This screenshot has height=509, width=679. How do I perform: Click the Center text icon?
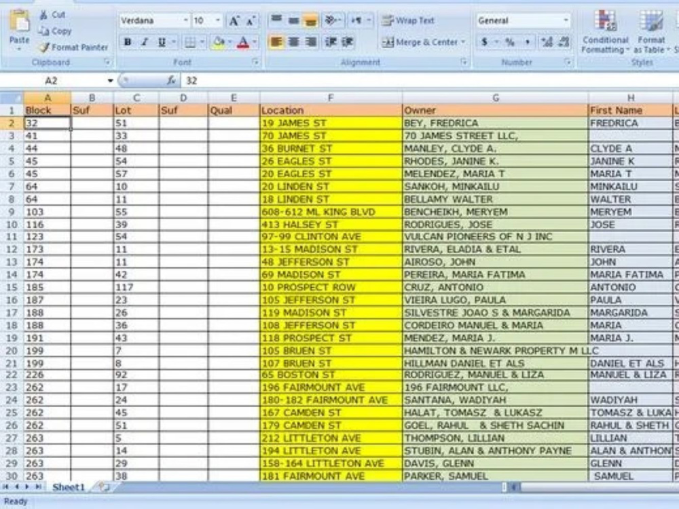293,42
